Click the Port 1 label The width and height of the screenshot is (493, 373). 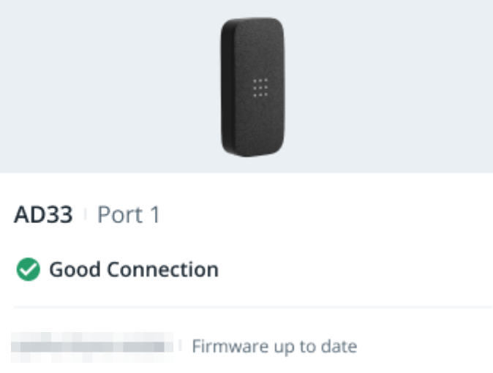(129, 216)
